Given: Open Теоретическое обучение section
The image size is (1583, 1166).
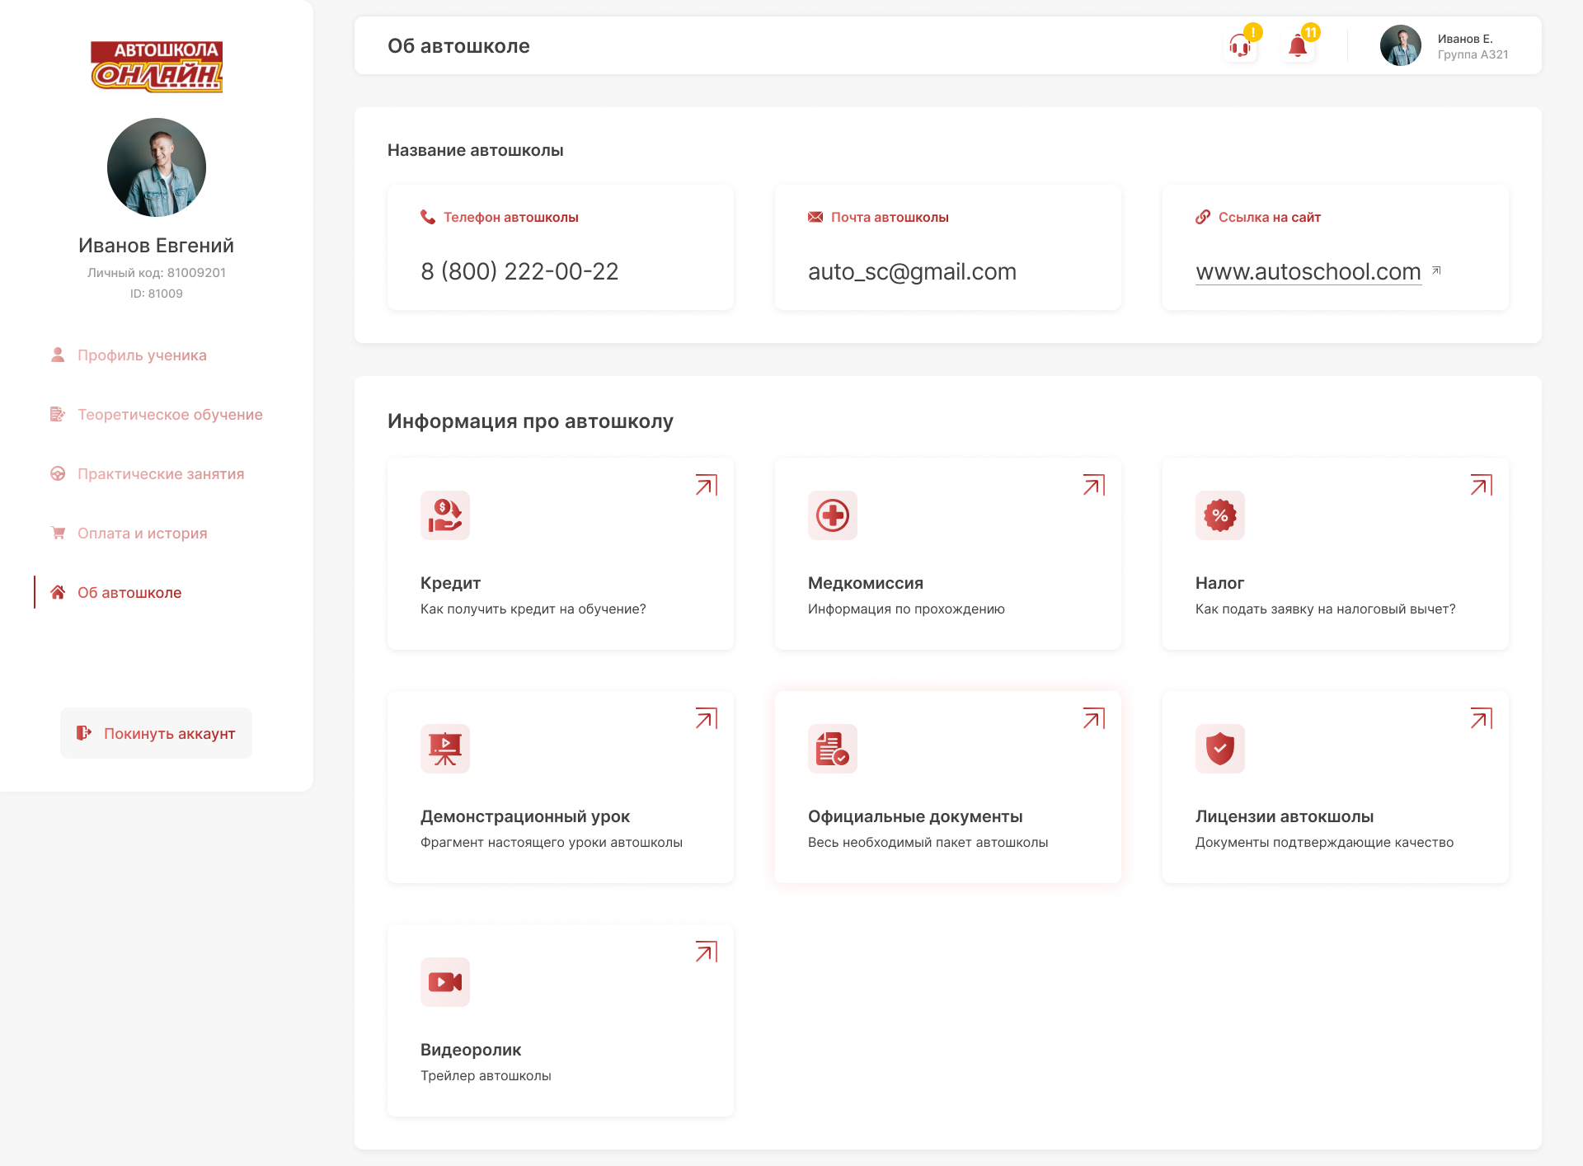Looking at the screenshot, I should (170, 415).
